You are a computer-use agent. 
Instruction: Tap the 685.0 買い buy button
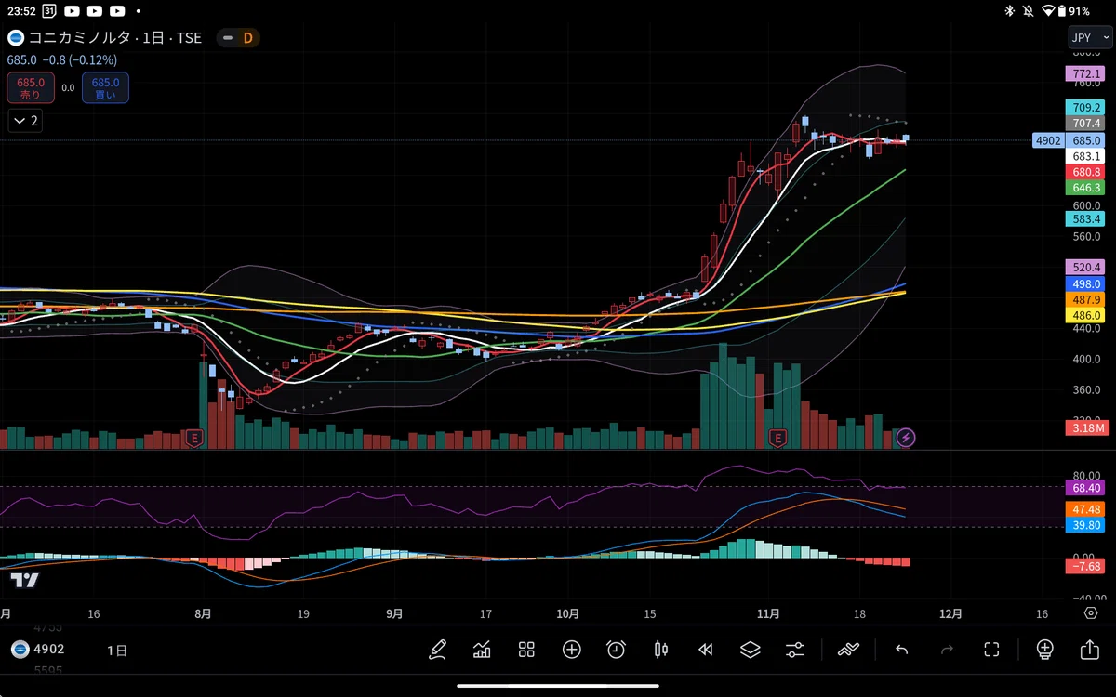coord(105,88)
